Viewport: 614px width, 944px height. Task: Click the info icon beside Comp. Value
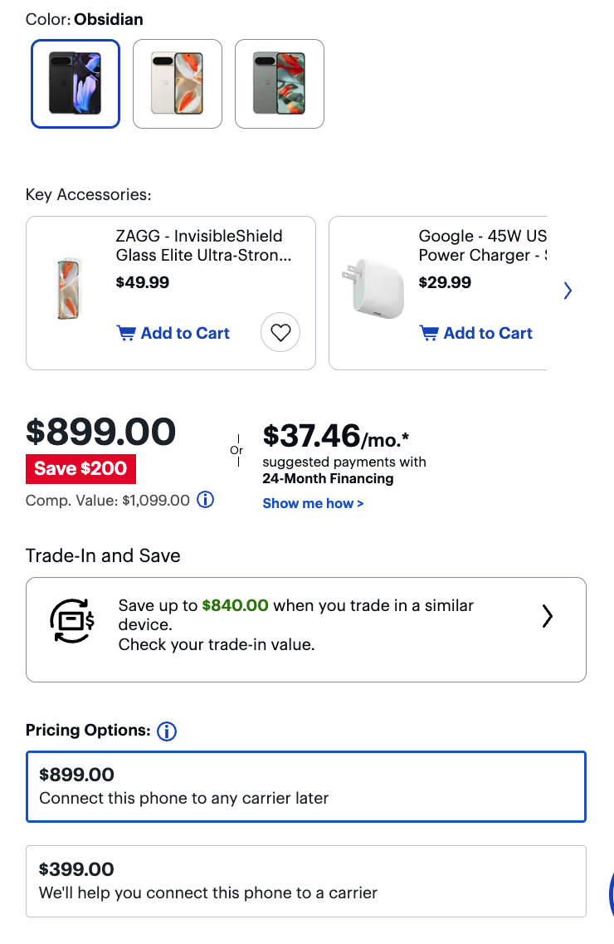(x=205, y=500)
